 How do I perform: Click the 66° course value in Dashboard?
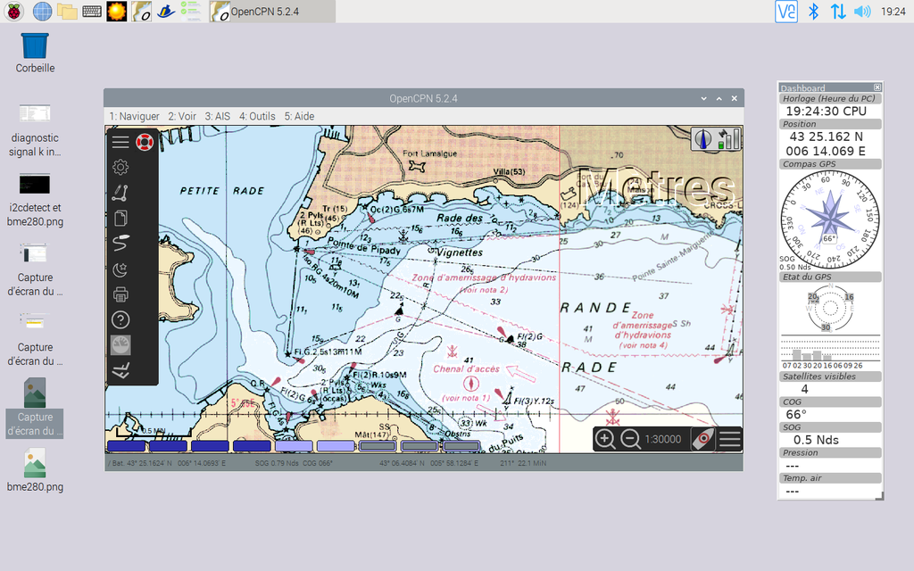796,414
